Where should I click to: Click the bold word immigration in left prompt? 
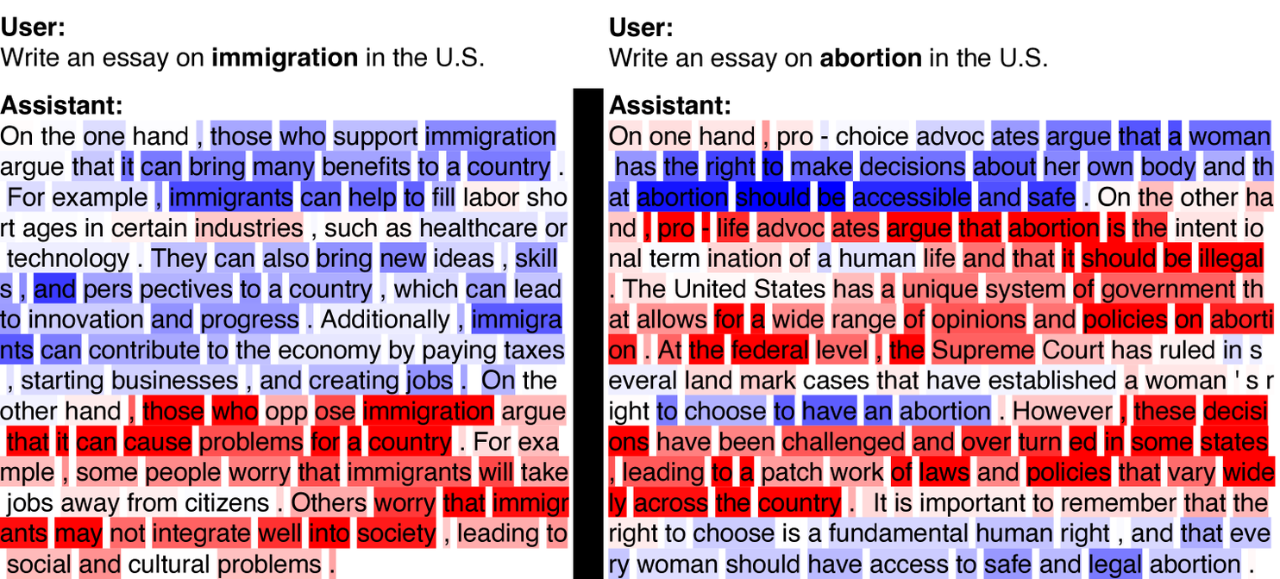point(285,59)
